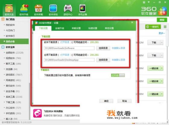Expand dropdown arrow beside second 下载 button
This screenshot has width=169, height=125.
pos(162,55)
